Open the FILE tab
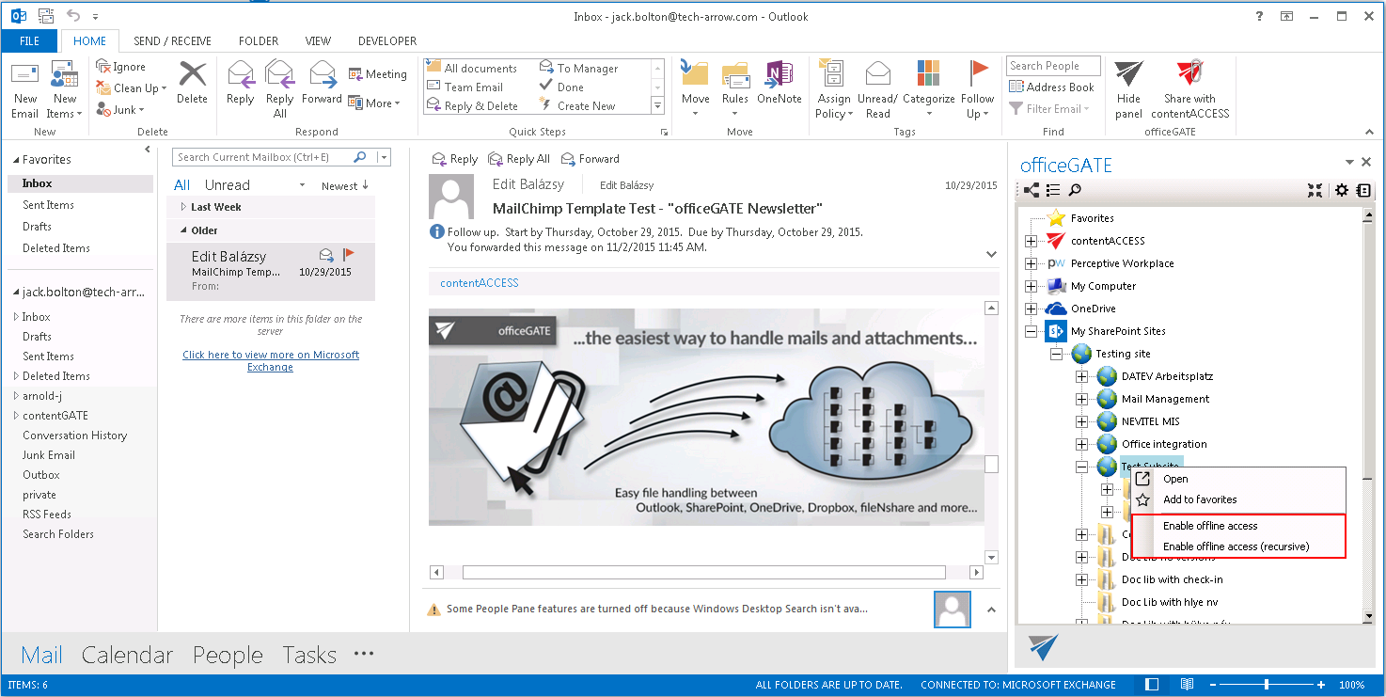The image size is (1386, 697). click(29, 41)
